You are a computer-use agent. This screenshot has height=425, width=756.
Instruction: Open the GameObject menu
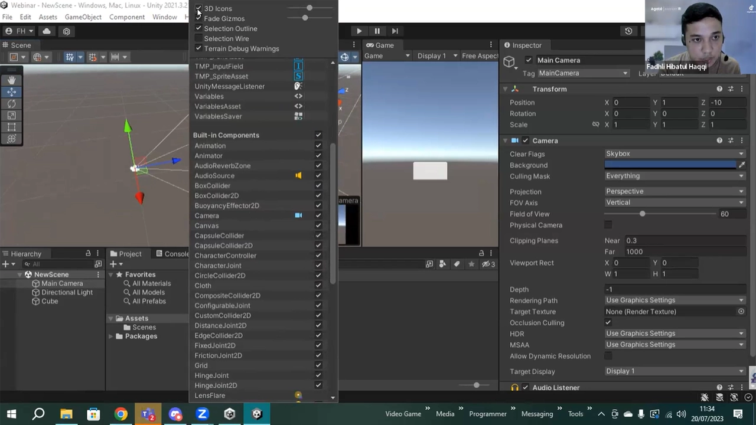tap(83, 17)
